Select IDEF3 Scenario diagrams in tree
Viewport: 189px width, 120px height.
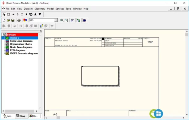click(x=24, y=53)
